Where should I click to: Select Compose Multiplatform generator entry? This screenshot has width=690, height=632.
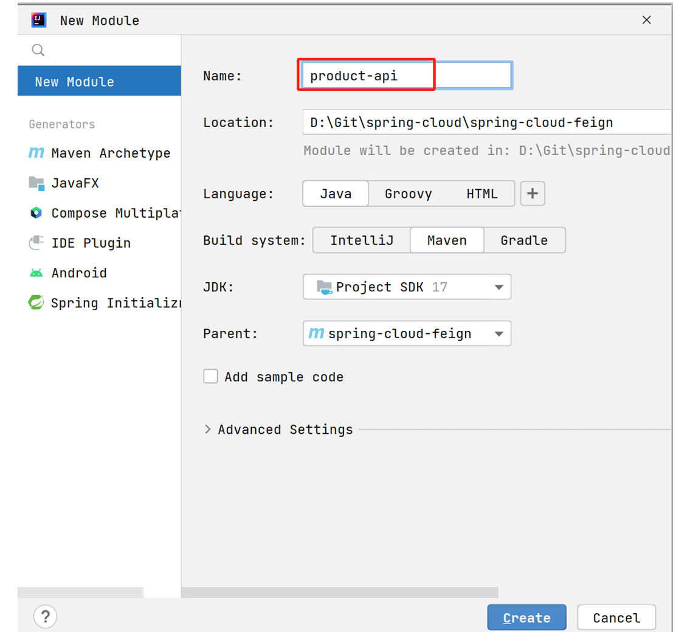tap(100, 213)
